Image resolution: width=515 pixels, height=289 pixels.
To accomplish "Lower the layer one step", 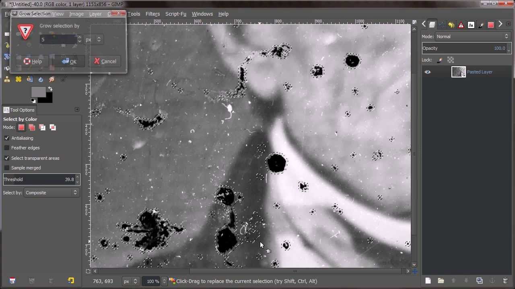I will point(466,281).
